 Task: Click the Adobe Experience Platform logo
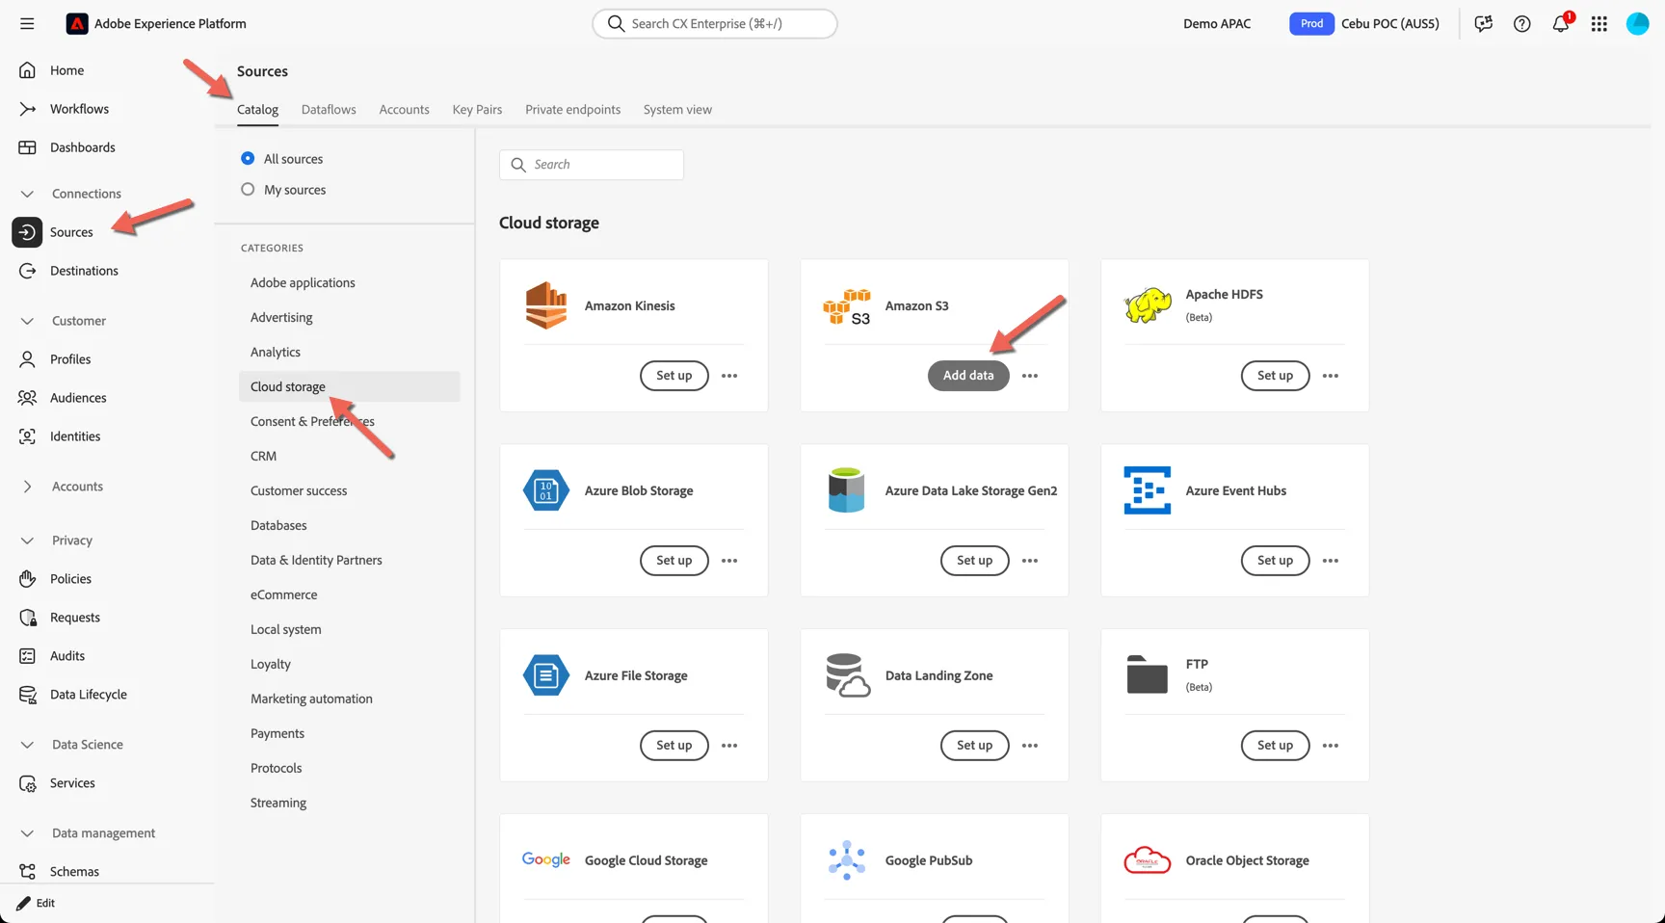(77, 23)
